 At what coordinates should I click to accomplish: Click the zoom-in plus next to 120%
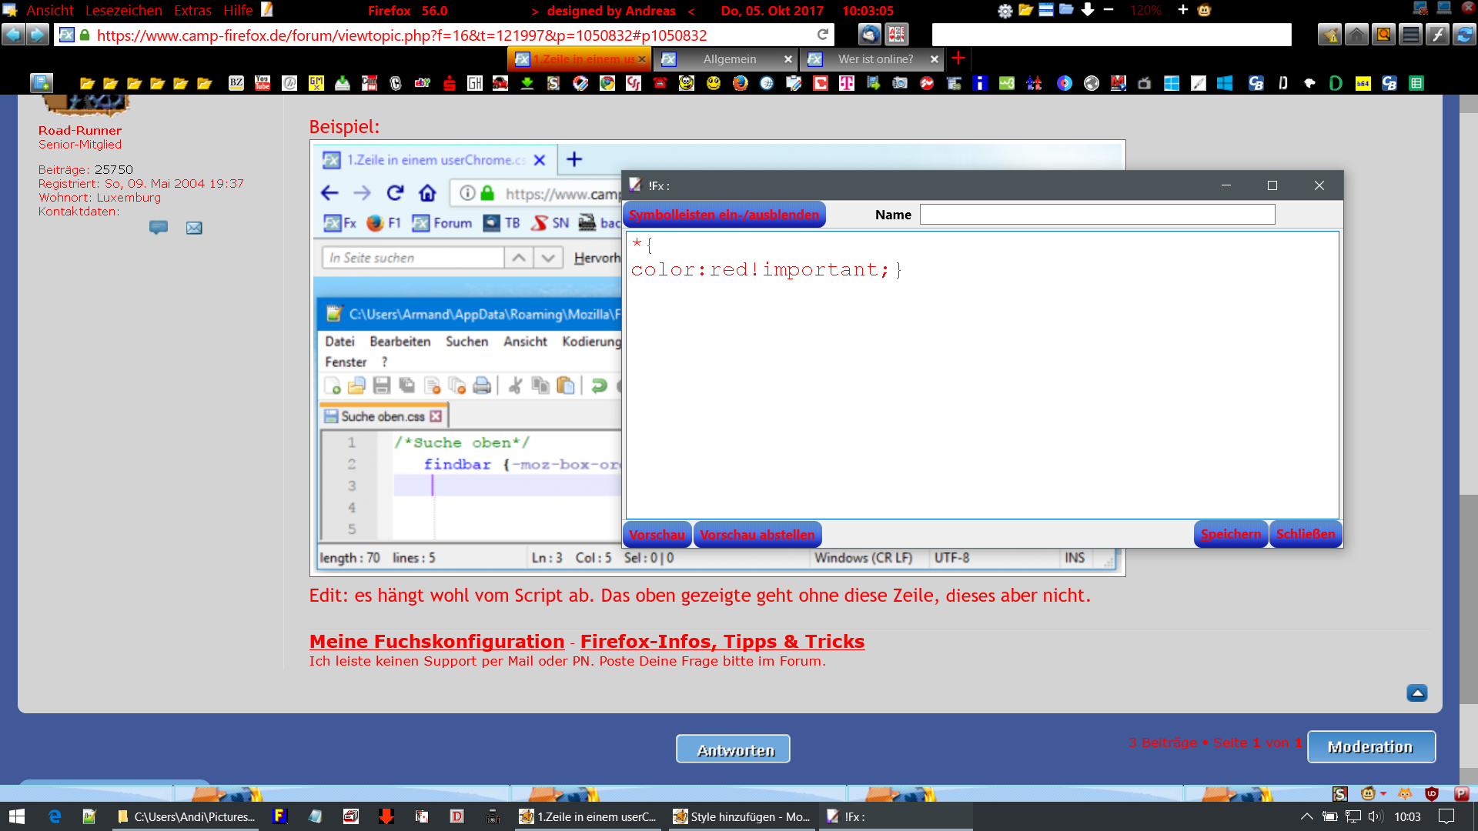[1182, 10]
